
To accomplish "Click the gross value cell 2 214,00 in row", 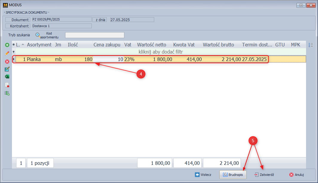I will click(222, 59).
